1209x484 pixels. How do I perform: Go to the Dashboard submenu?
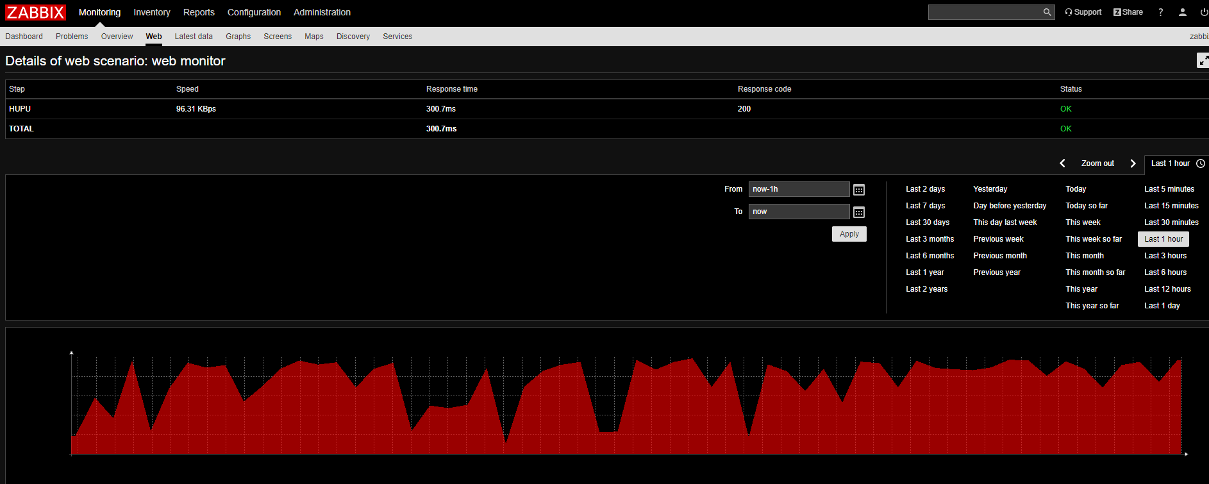pyautogui.click(x=24, y=37)
